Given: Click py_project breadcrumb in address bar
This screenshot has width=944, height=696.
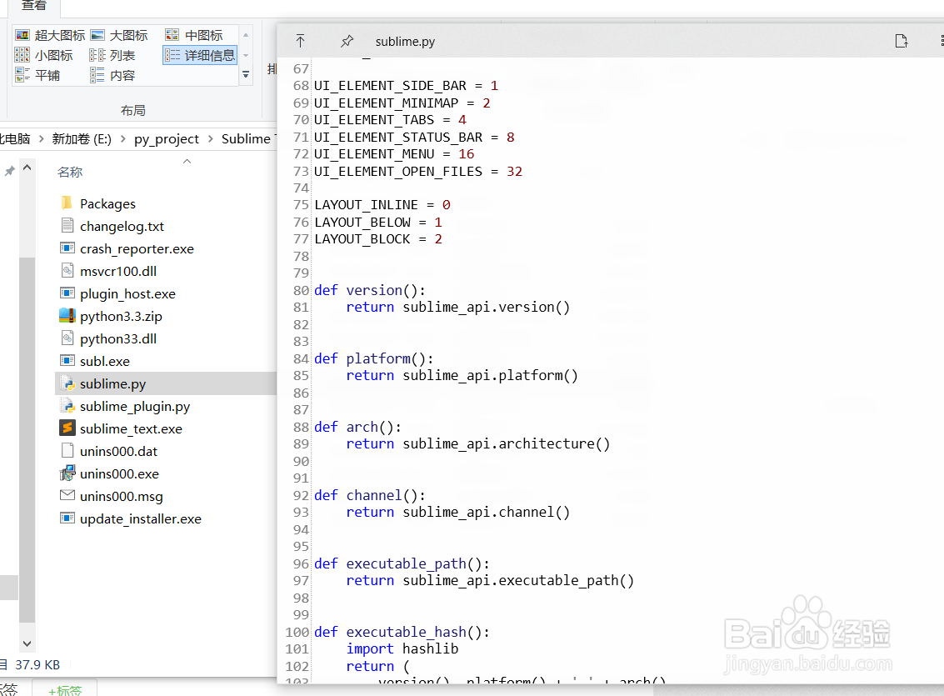Looking at the screenshot, I should (x=166, y=139).
